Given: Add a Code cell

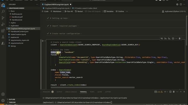Looking at the screenshot, I should pyautogui.click(x=45, y=11).
